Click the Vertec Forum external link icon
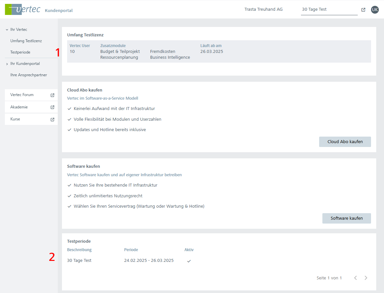The width and height of the screenshot is (384, 293). (53, 95)
